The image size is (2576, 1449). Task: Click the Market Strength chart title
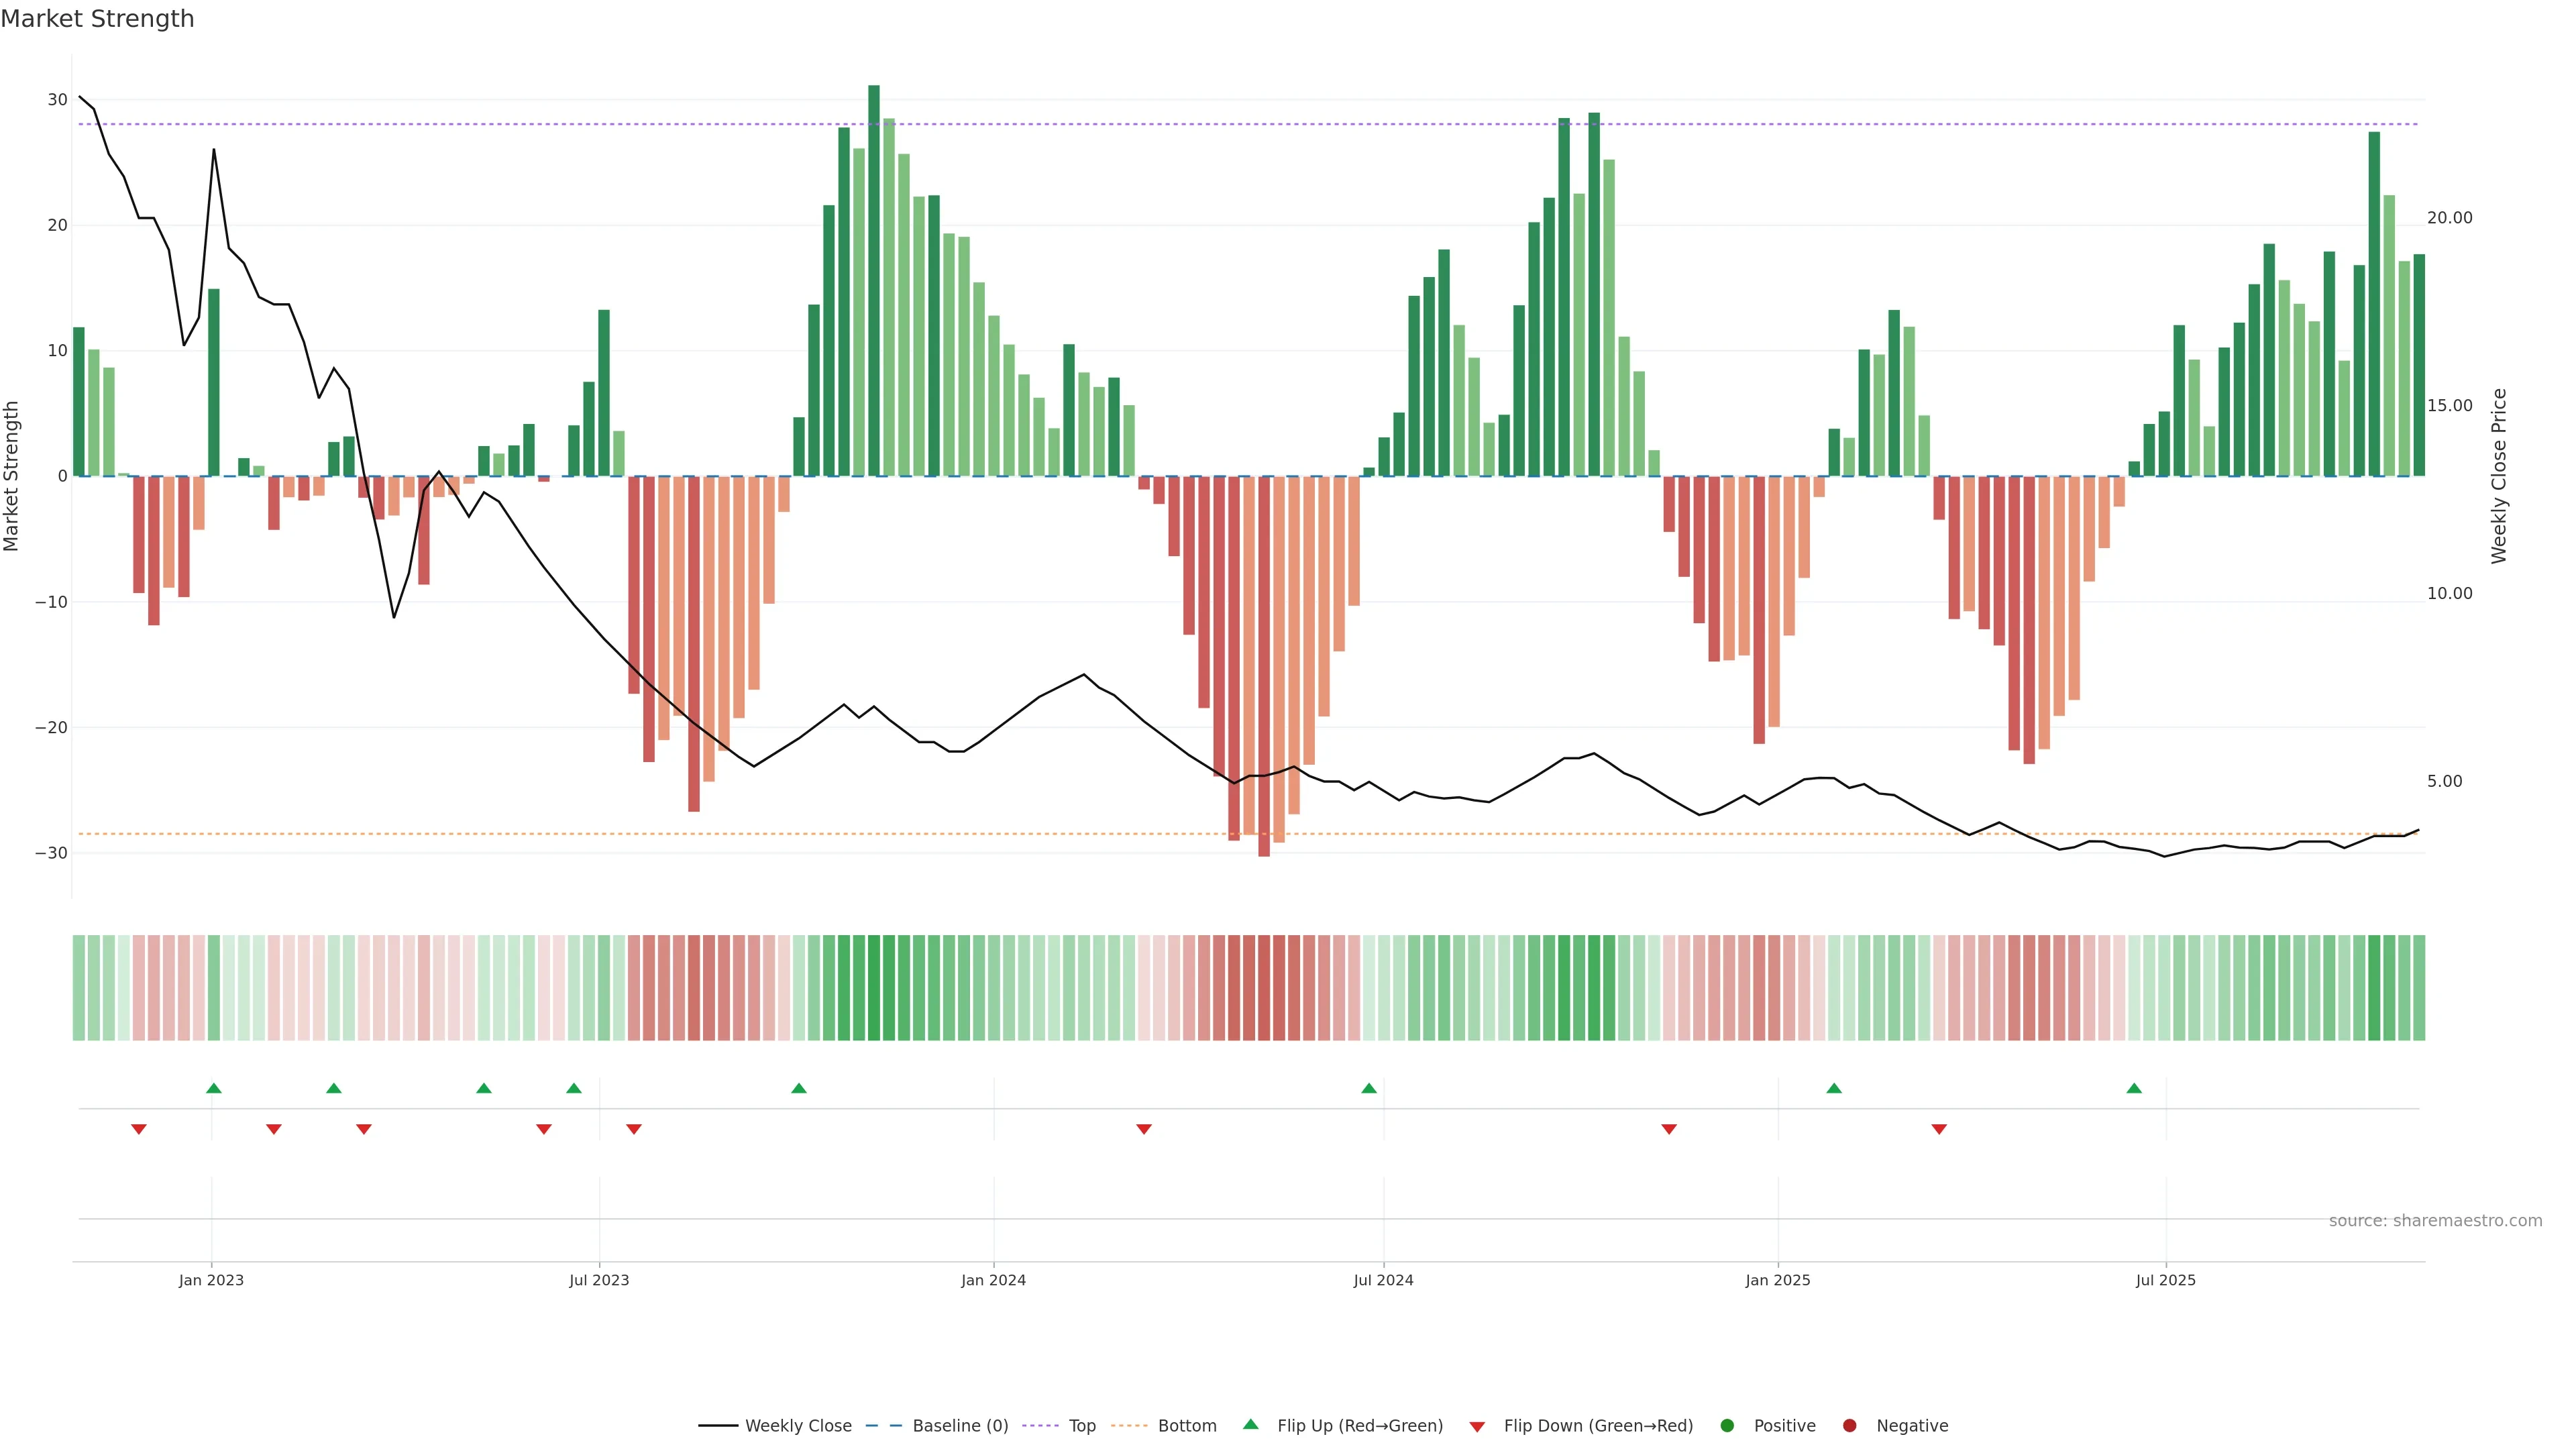(x=98, y=19)
